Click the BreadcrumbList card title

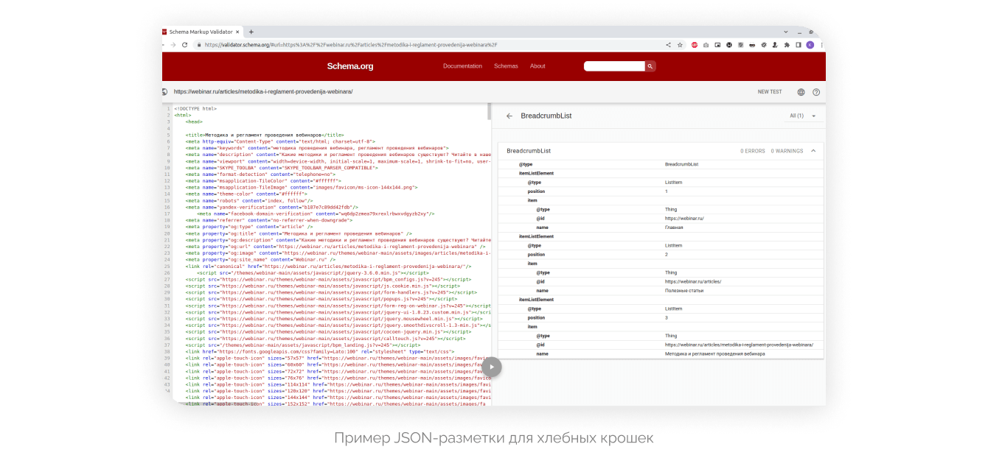pyautogui.click(x=529, y=151)
